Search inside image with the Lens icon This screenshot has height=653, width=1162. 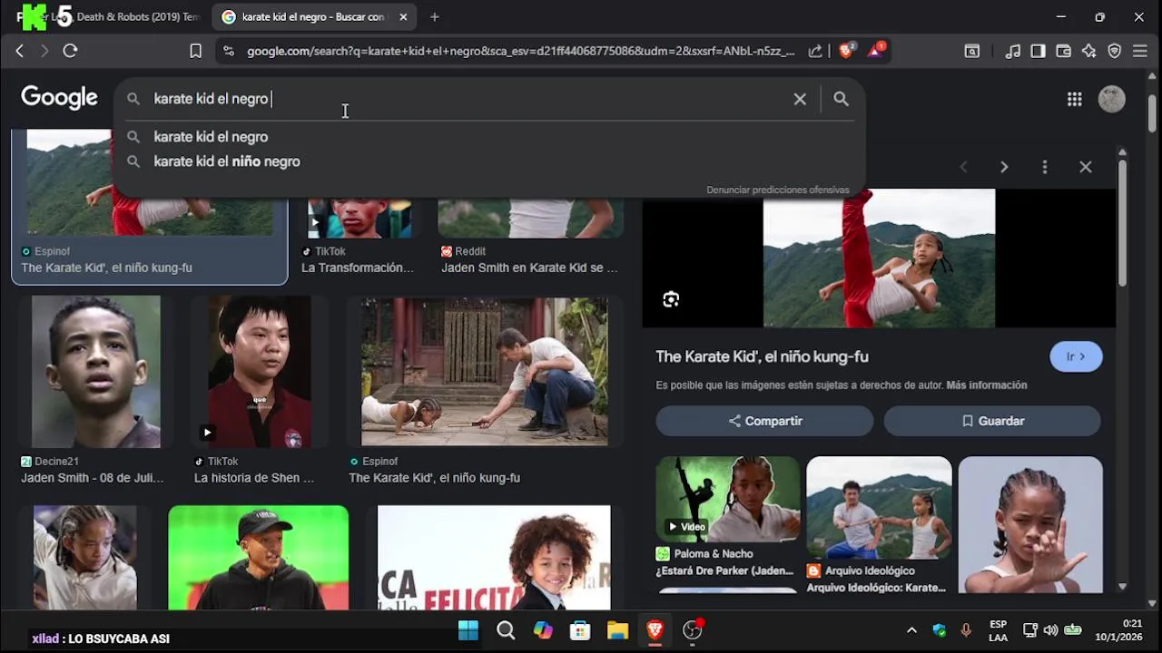click(x=671, y=299)
